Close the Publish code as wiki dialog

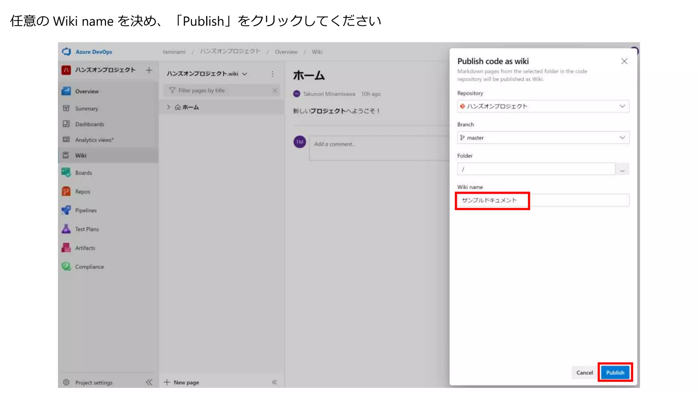point(624,61)
